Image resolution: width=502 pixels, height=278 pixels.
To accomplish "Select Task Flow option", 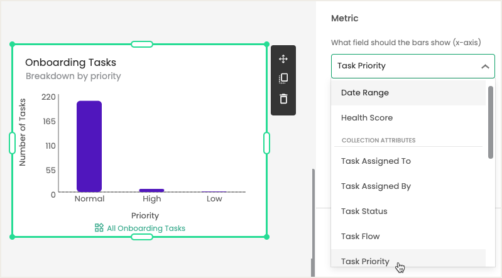I will [408, 237].
